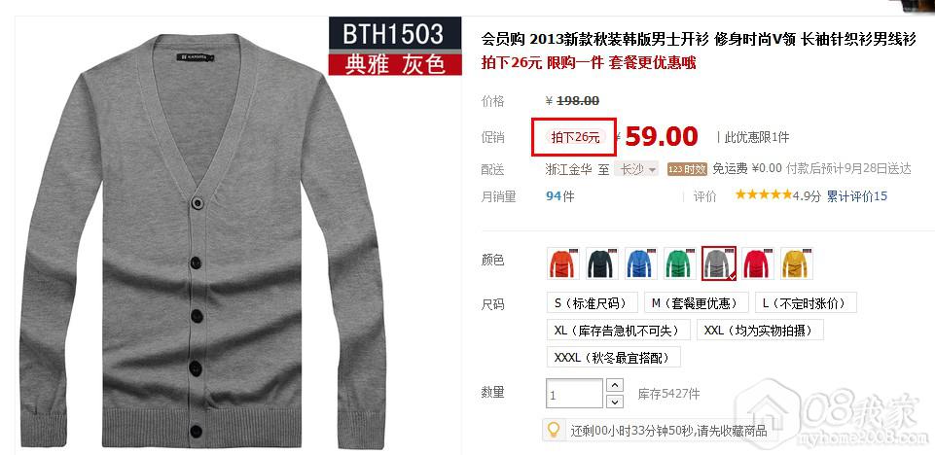The width and height of the screenshot is (935, 455).
Task: Choose the blue sweater color thumbnail
Action: click(641, 263)
